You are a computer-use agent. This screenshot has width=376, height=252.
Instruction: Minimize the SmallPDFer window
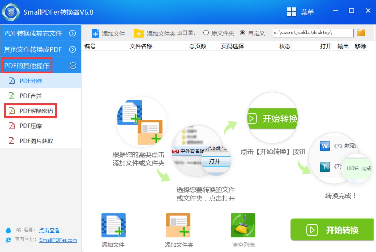[x=335, y=11]
